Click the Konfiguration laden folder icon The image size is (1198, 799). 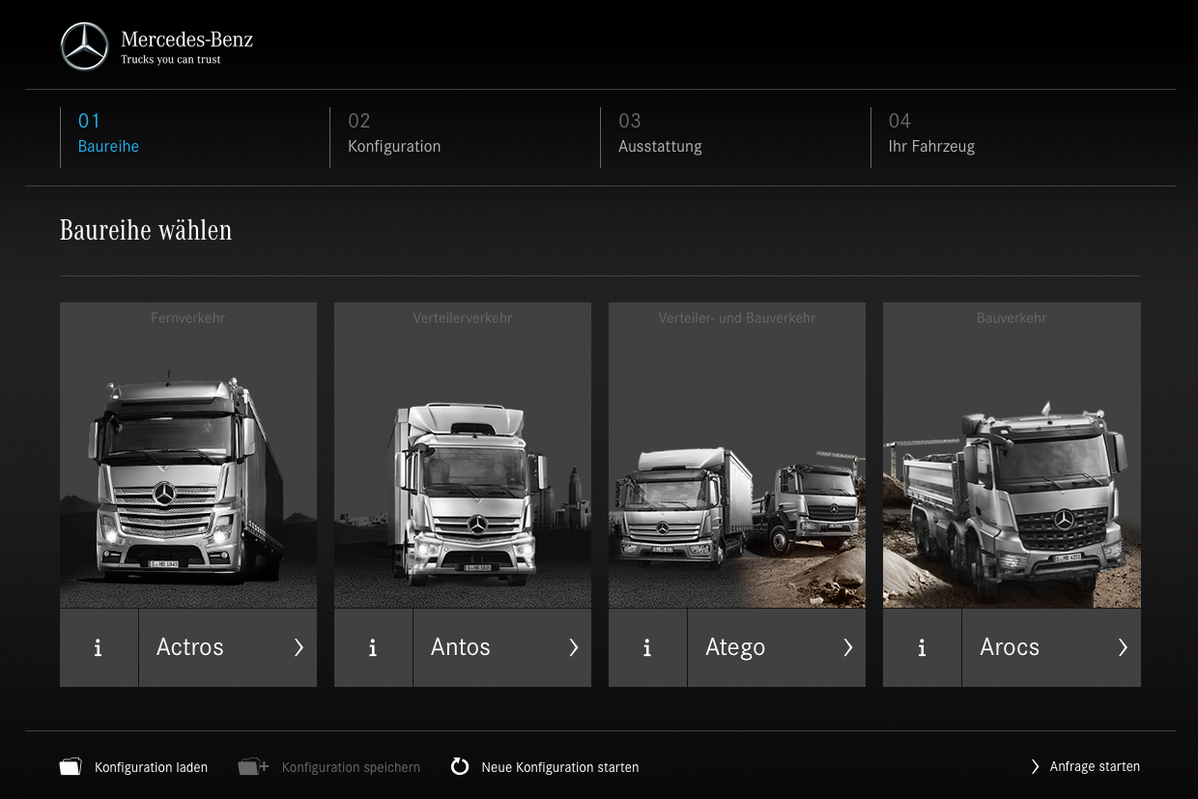[x=71, y=767]
